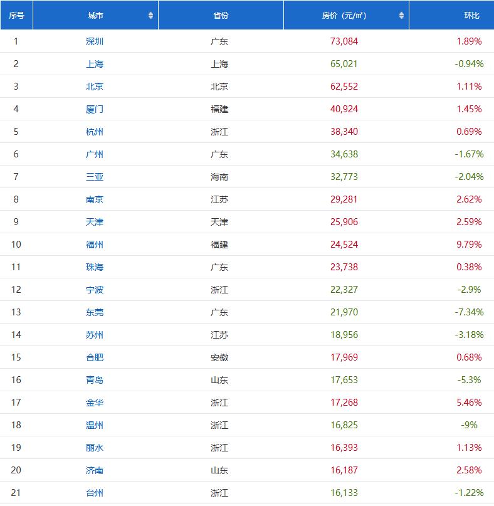Sort by 房价 using the column sort arrows
The height and width of the screenshot is (506, 494).
click(x=401, y=16)
